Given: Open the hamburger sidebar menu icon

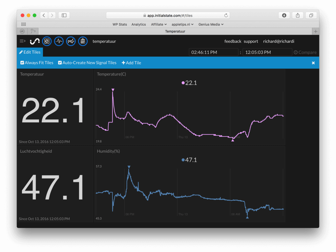Looking at the screenshot, I should 22,41.
